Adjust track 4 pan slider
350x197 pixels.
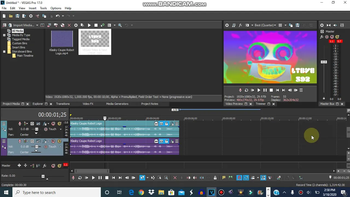point(36,151)
